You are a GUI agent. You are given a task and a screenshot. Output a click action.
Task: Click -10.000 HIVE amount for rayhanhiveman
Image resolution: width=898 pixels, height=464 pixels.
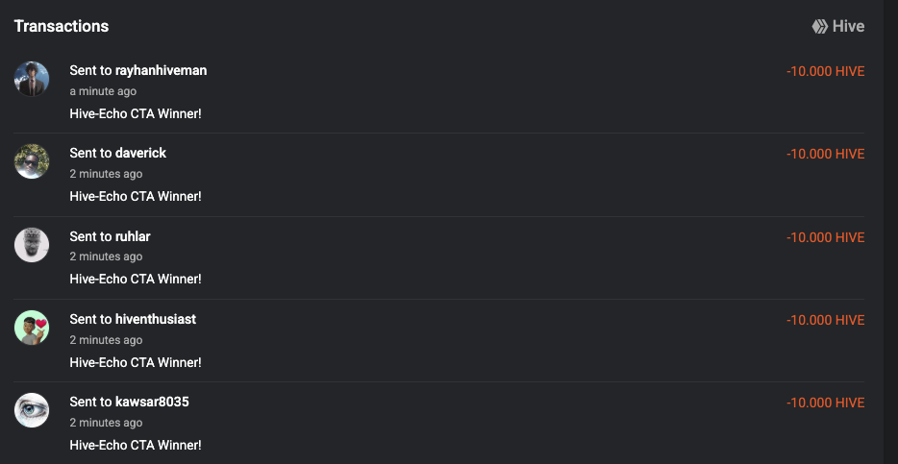pyautogui.click(x=825, y=71)
